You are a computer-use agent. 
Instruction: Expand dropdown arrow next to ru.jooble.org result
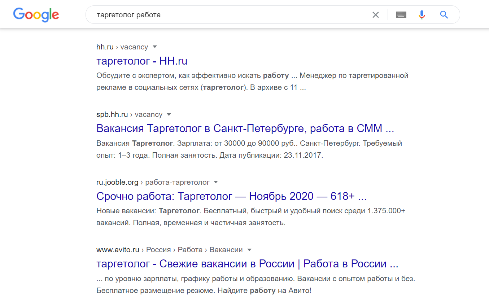[x=216, y=182]
